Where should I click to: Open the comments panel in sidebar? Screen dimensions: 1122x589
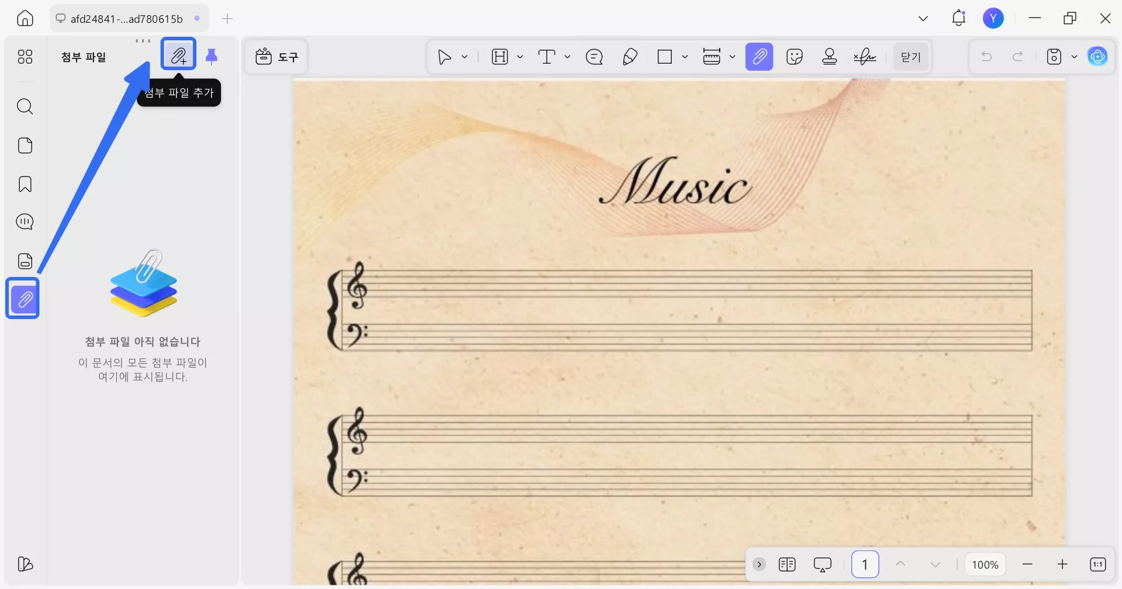[x=25, y=222]
